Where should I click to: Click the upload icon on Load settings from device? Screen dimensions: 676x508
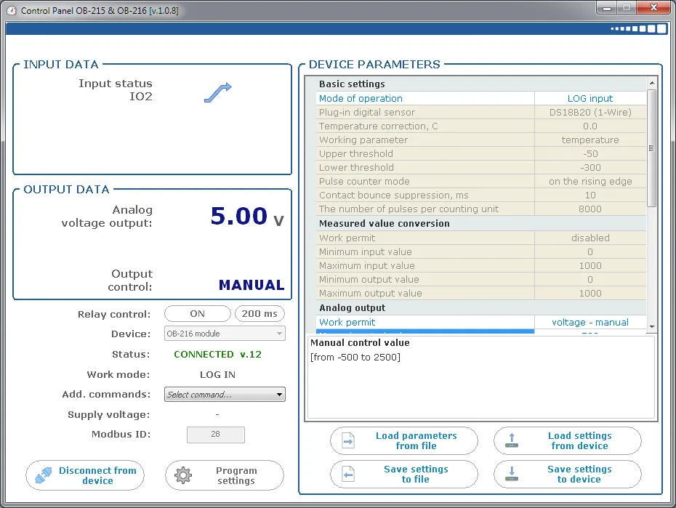click(511, 440)
